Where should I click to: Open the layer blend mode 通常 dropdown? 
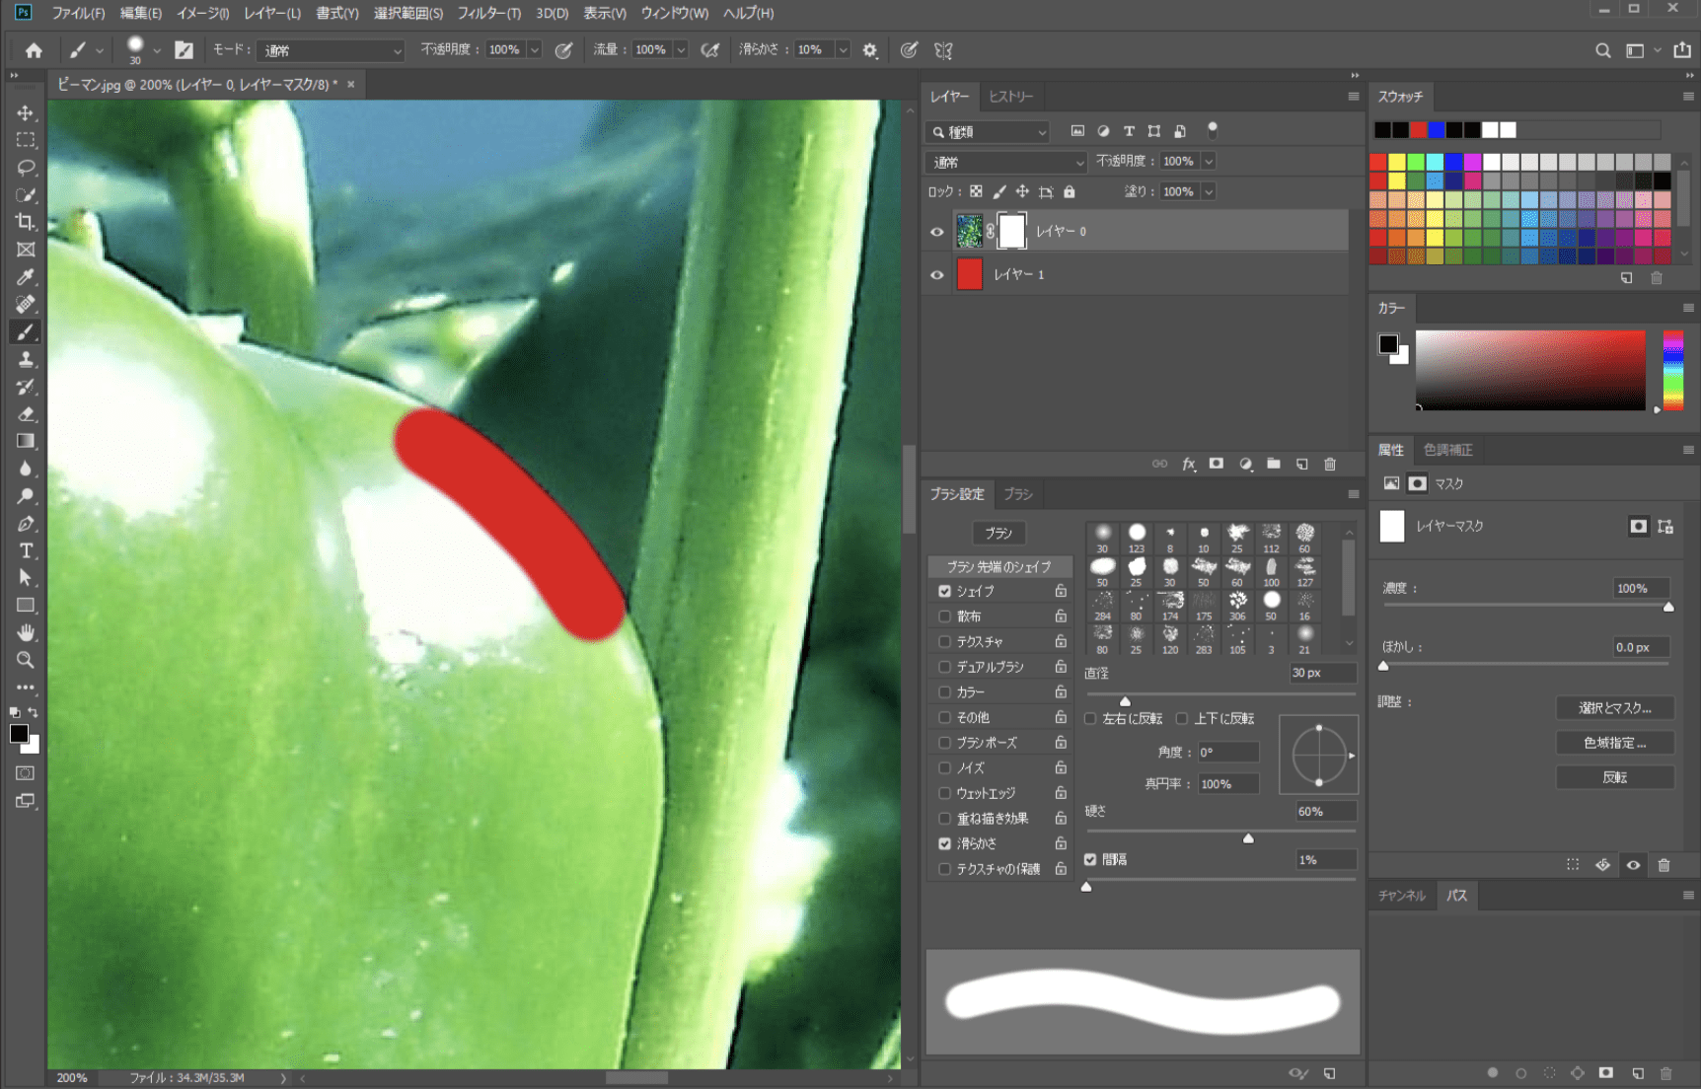coord(1005,162)
